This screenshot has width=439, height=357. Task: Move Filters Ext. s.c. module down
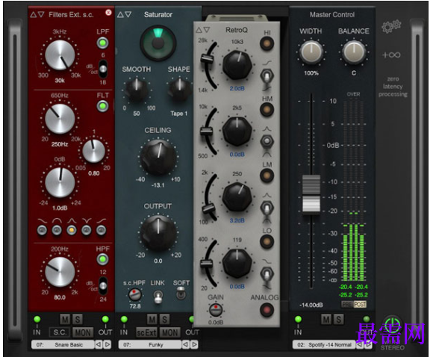(x=41, y=14)
